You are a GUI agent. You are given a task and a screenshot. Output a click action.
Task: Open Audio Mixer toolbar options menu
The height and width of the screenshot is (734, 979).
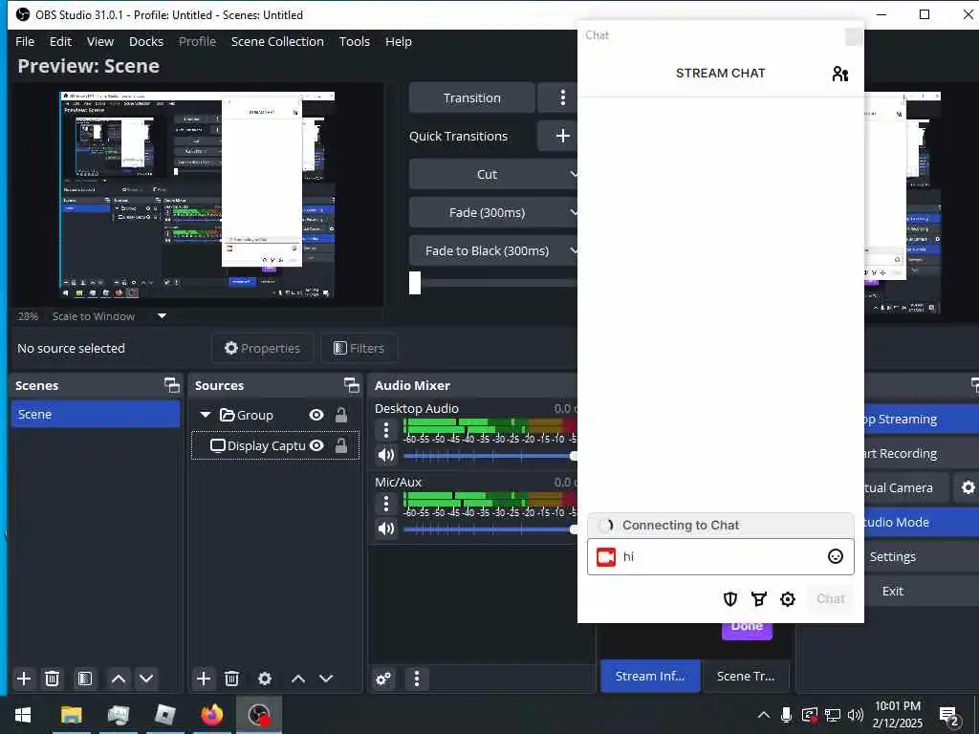417,679
